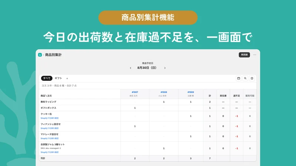Select the すべて tab
Screen dimensions: 296x166
point(47,78)
